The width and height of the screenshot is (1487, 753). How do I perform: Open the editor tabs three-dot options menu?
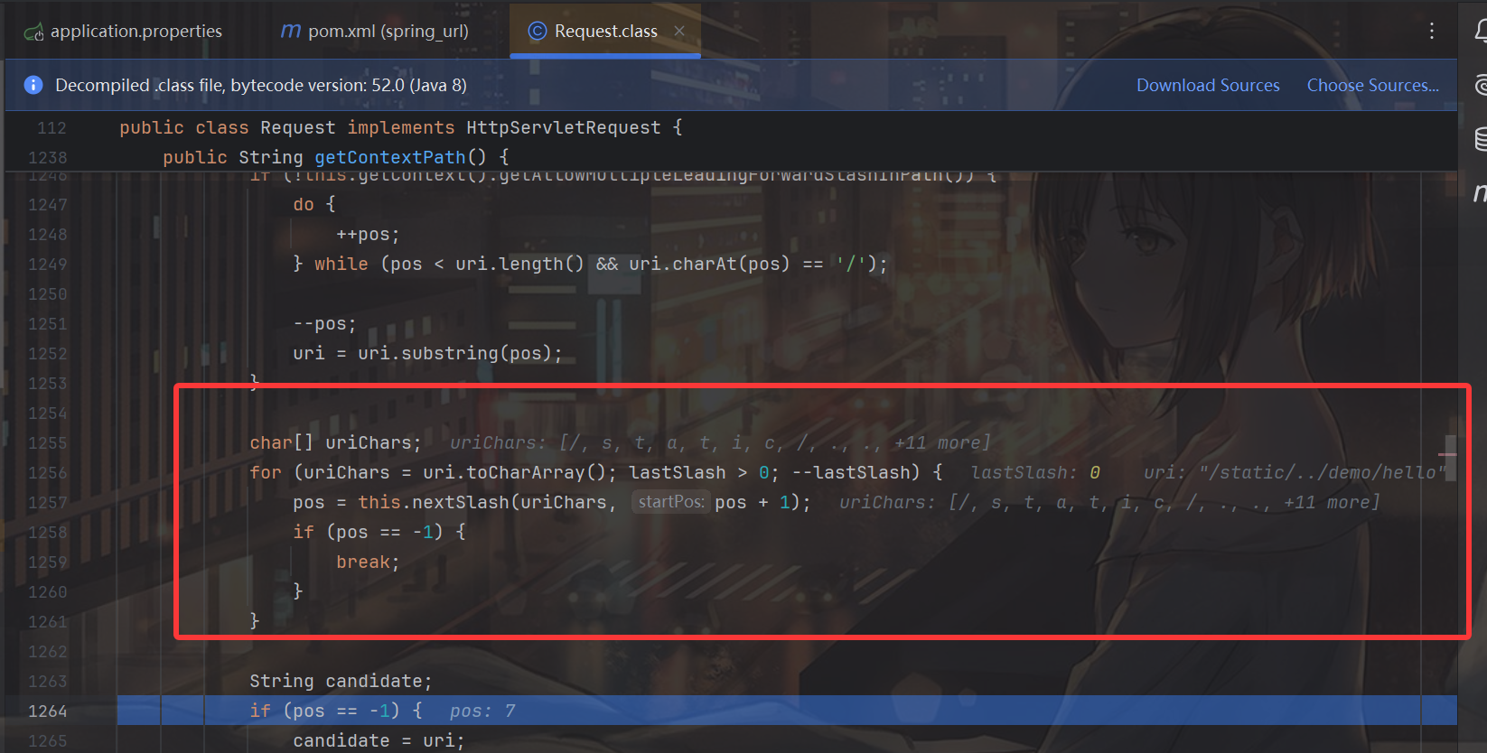pos(1432,31)
